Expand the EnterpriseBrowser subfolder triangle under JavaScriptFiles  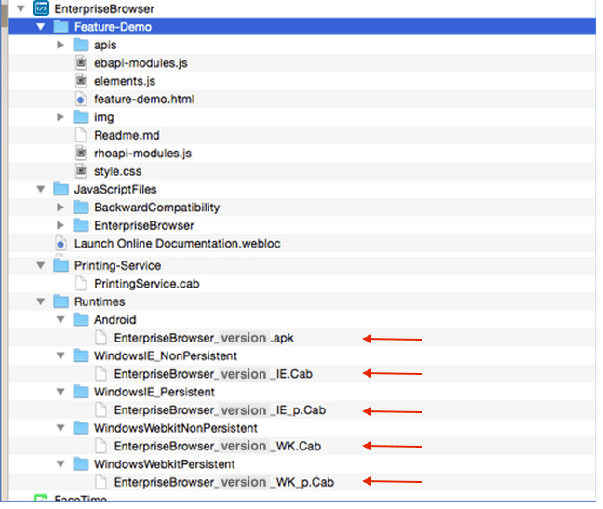click(x=60, y=225)
